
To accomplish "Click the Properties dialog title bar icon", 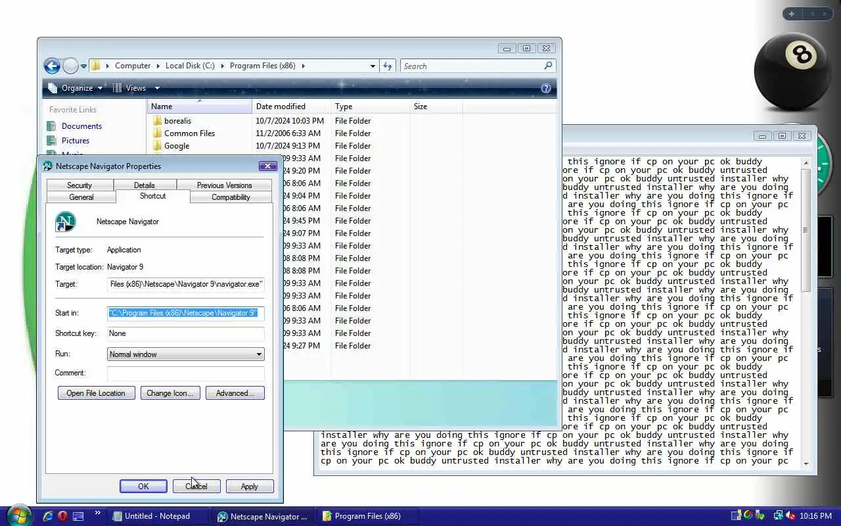I will (x=47, y=166).
